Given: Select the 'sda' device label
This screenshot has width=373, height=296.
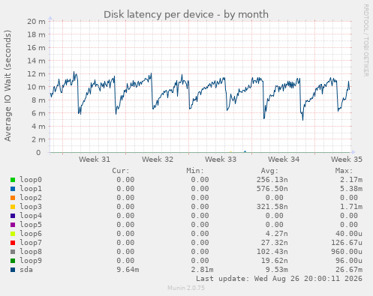Looking at the screenshot, I should 26,270.
